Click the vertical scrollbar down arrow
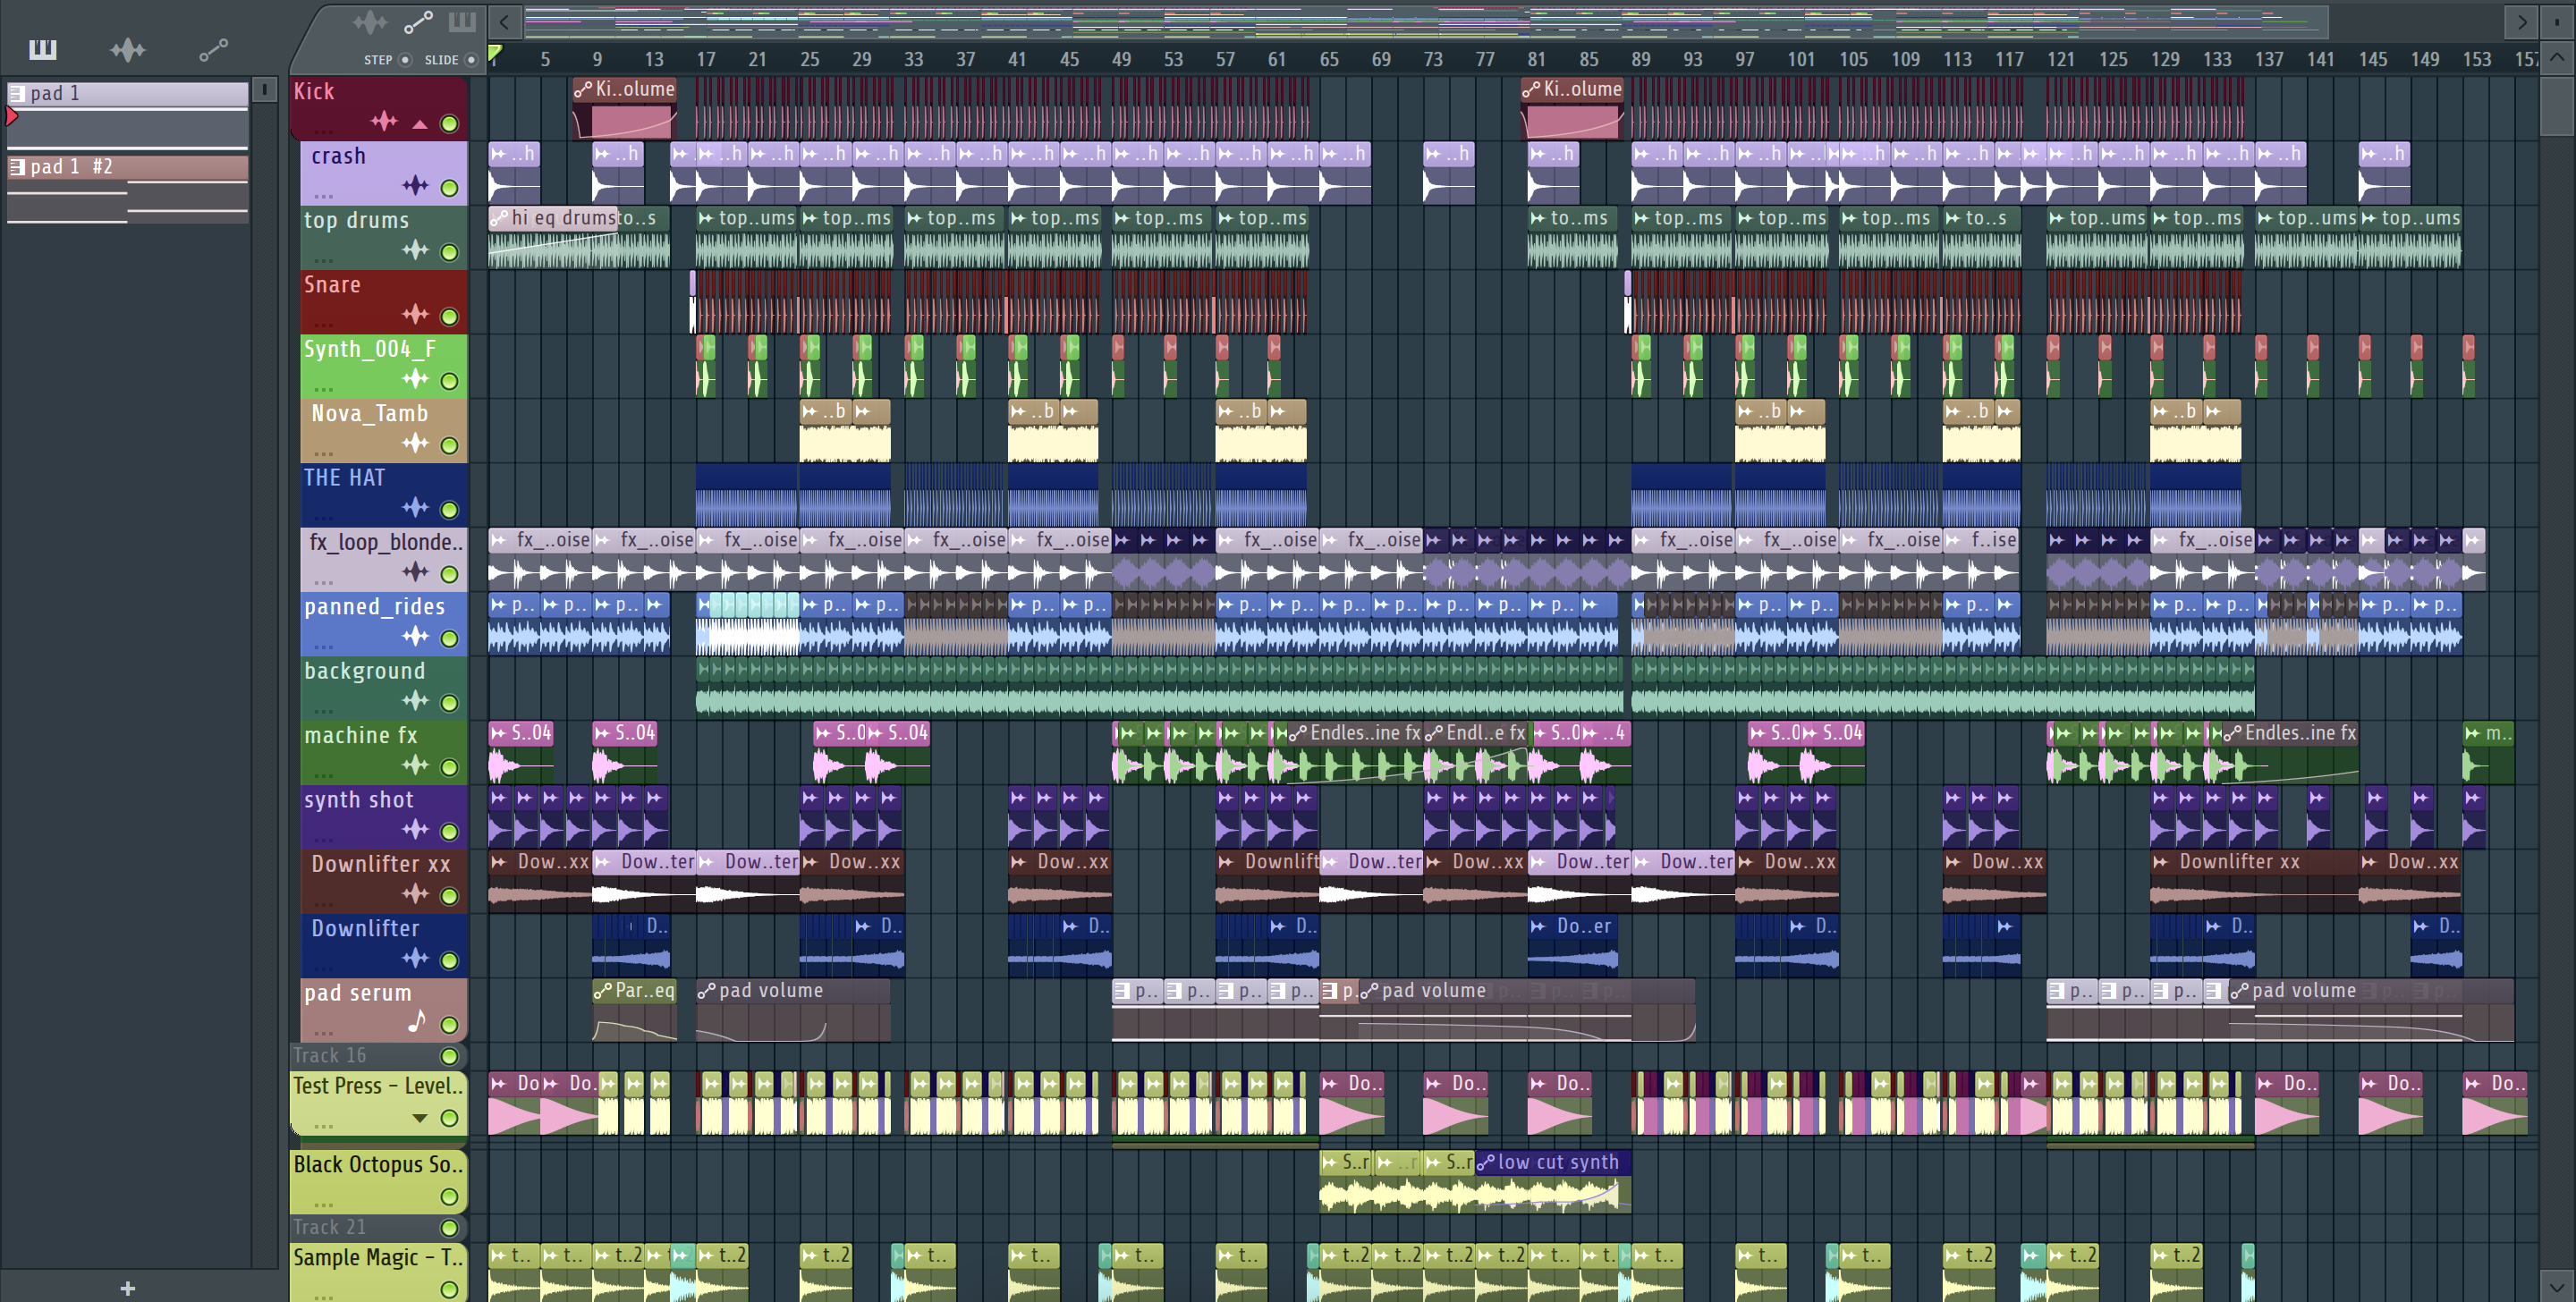This screenshot has width=2576, height=1302. click(2557, 1286)
